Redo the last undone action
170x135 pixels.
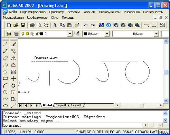tap(93, 25)
